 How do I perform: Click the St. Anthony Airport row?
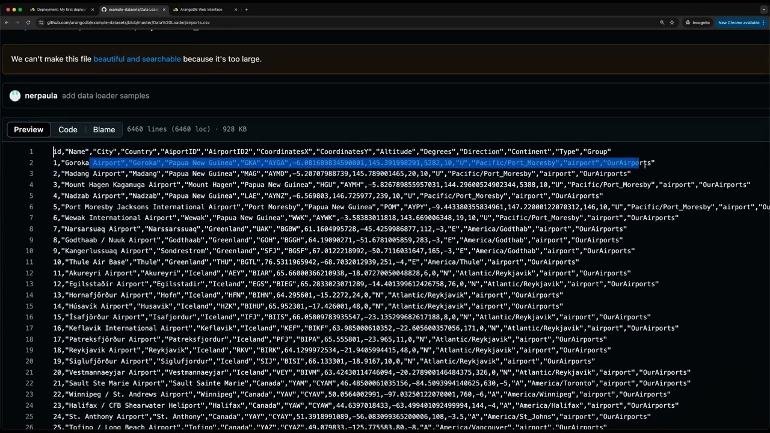[x=352, y=416]
